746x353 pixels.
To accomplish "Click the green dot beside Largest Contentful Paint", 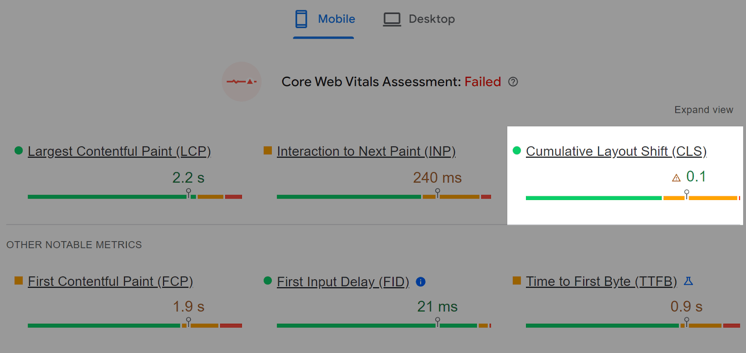I will 18,150.
